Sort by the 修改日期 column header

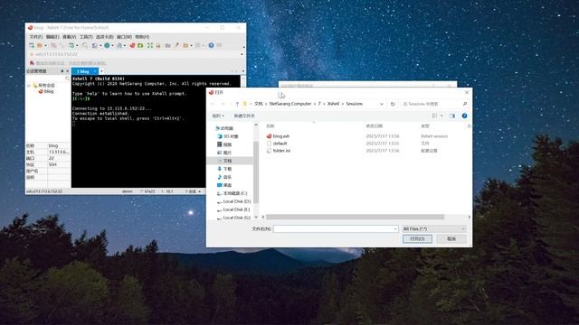pyautogui.click(x=374, y=126)
